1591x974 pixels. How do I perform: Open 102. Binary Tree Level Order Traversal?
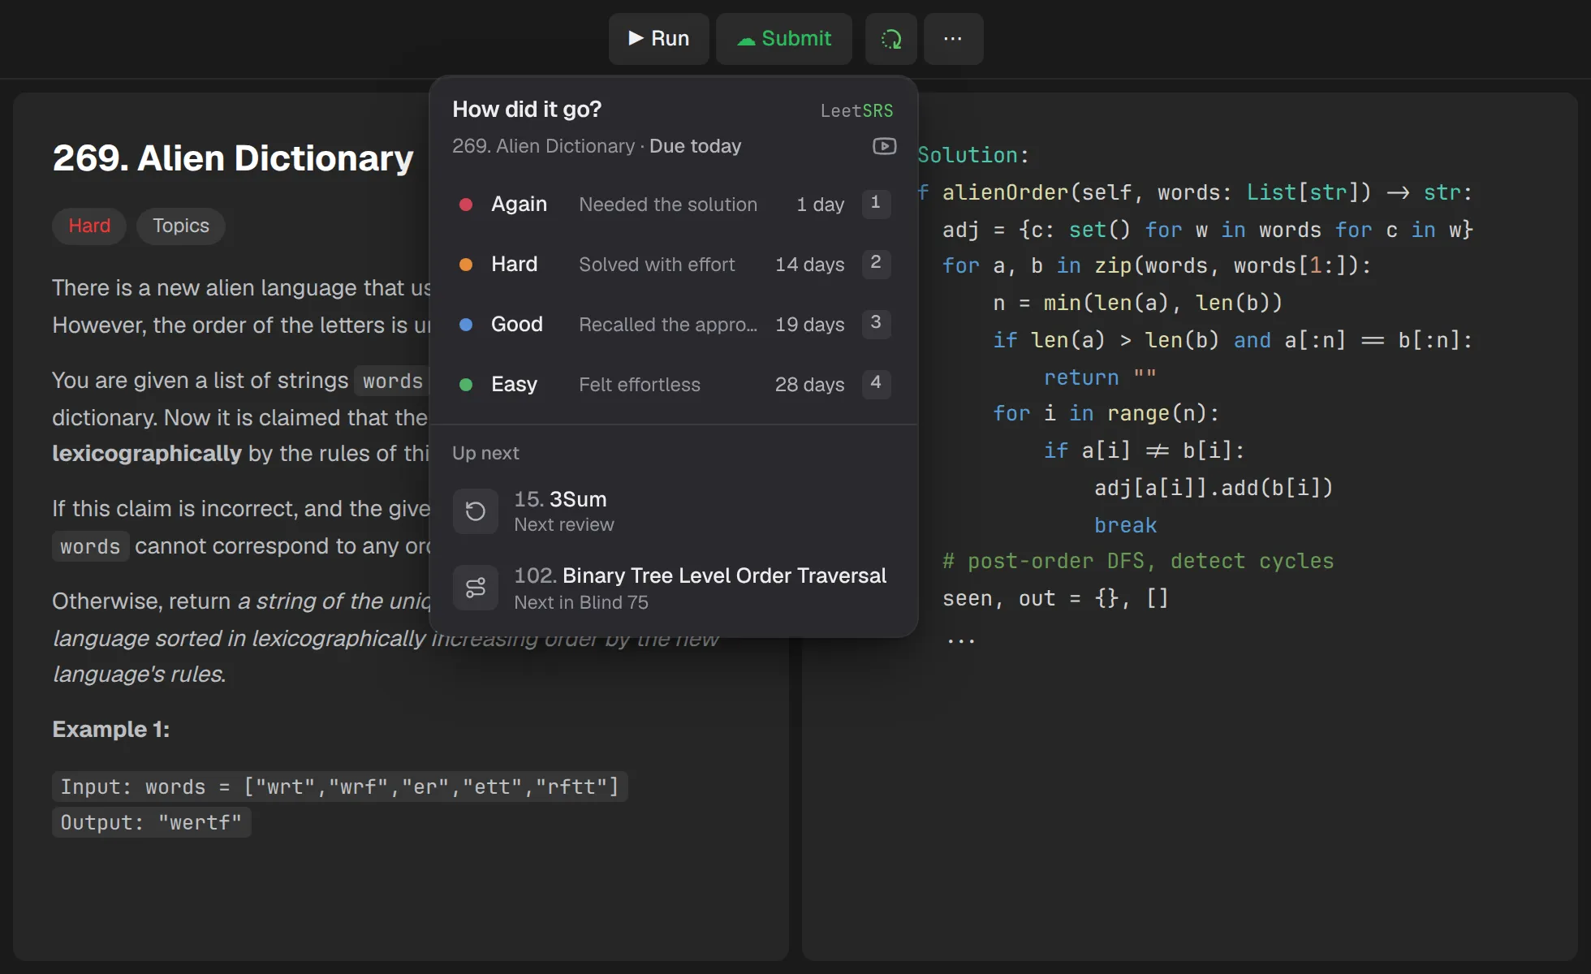click(x=673, y=588)
